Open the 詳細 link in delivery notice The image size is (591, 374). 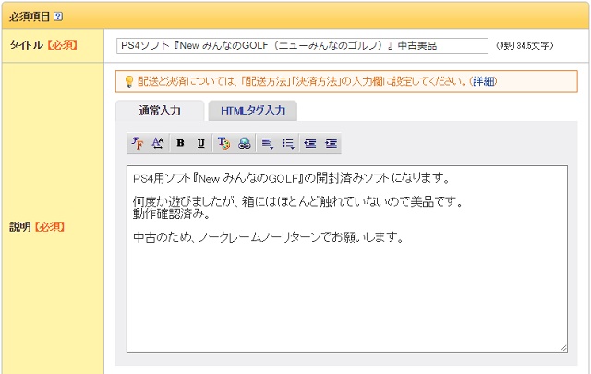click(484, 81)
